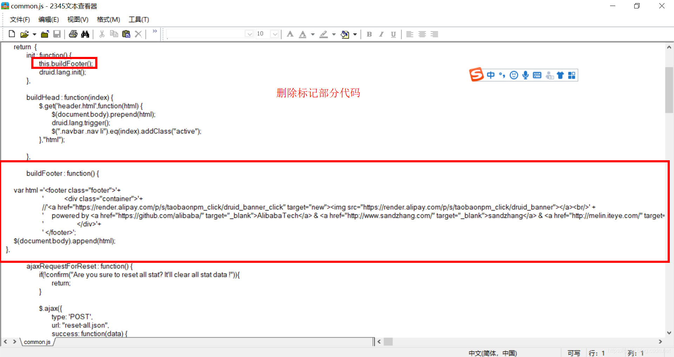Viewport: 674px width, 357px height.
Task: Open the 视图(V) menu
Action: 78,20
